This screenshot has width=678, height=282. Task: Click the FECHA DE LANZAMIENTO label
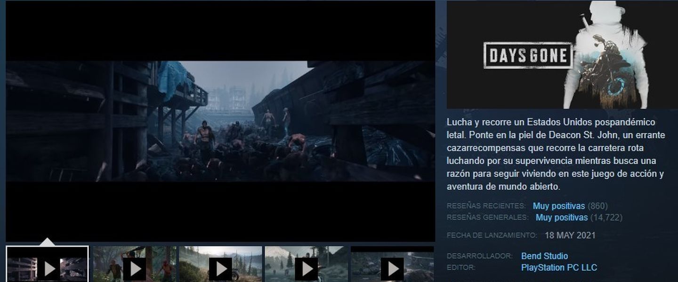tap(492, 235)
